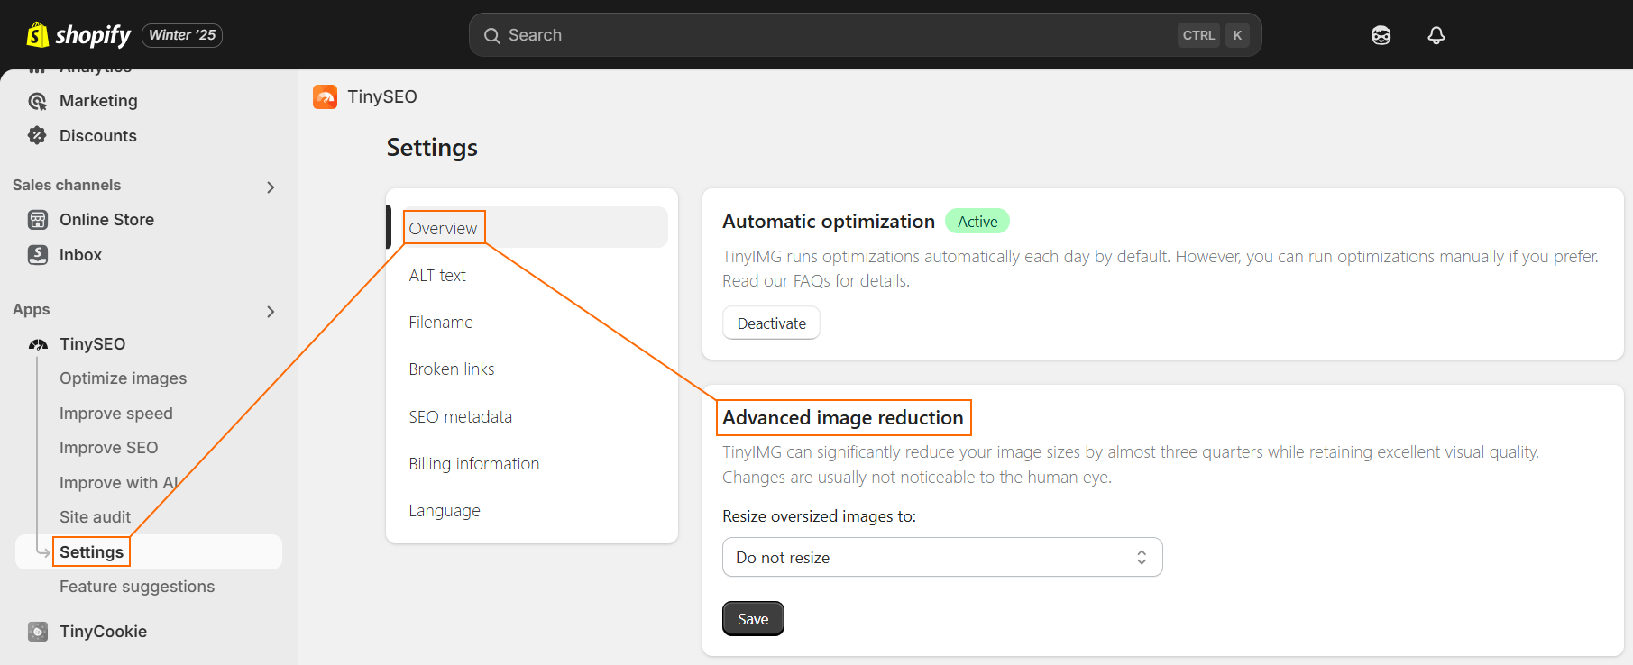The height and width of the screenshot is (665, 1633).
Task: Go to Improve with AI
Action: click(119, 483)
